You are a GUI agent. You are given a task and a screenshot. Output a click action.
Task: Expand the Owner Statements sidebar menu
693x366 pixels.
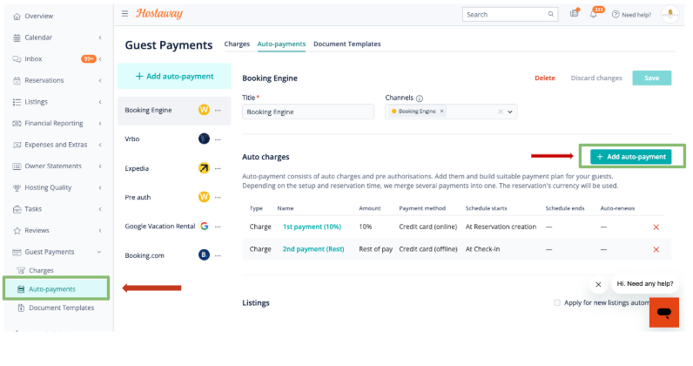(100, 166)
